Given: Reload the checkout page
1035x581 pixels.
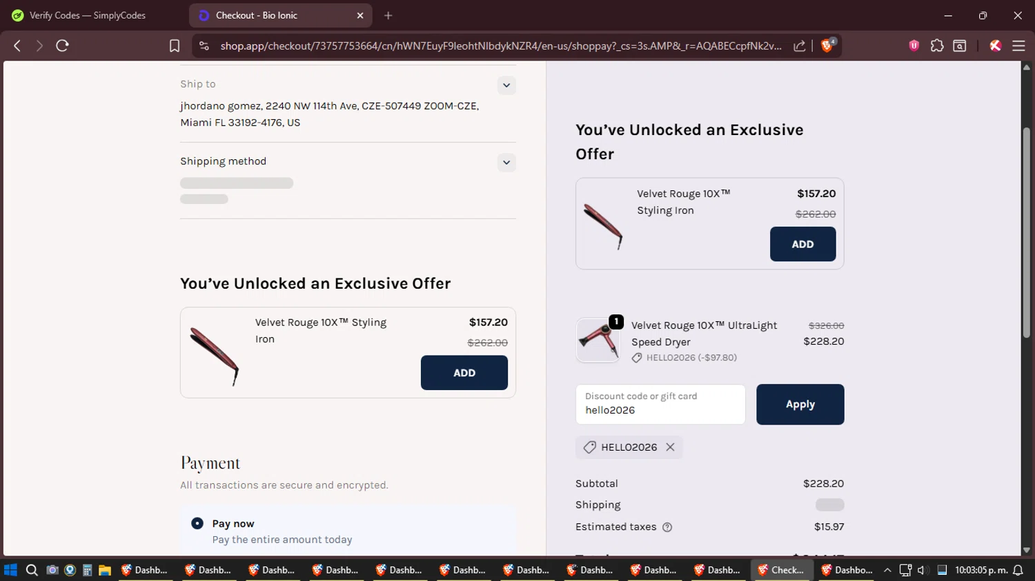Looking at the screenshot, I should [x=62, y=45].
